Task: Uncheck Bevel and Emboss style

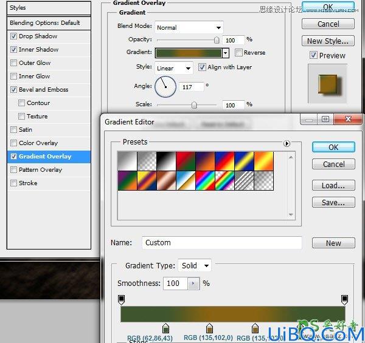Action: pos(14,90)
